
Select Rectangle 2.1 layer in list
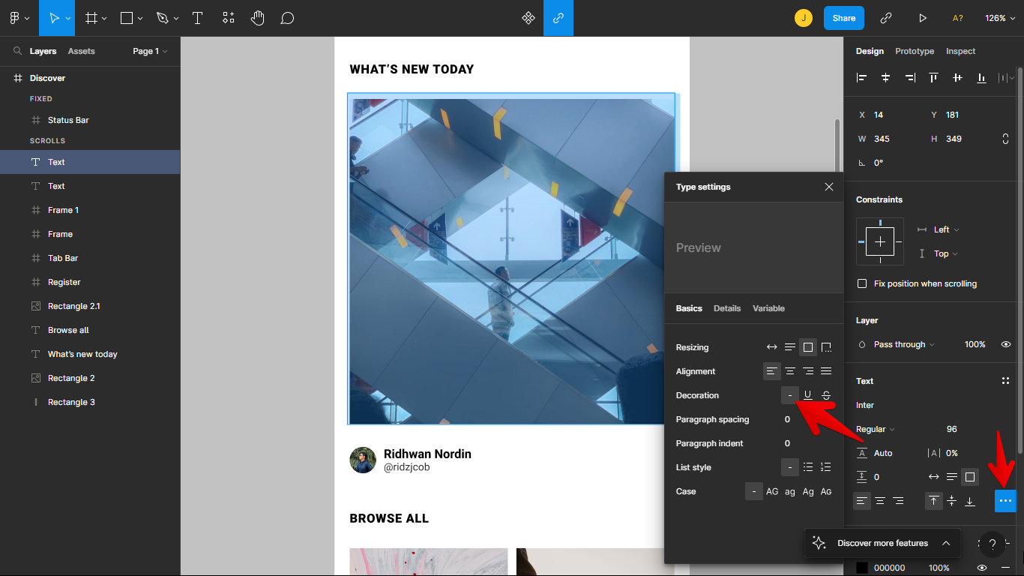pyautogui.click(x=73, y=306)
